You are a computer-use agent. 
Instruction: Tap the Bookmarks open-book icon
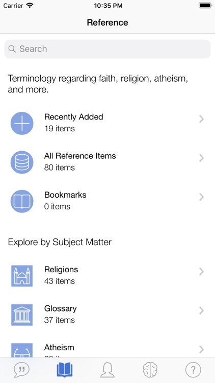coord(22,201)
